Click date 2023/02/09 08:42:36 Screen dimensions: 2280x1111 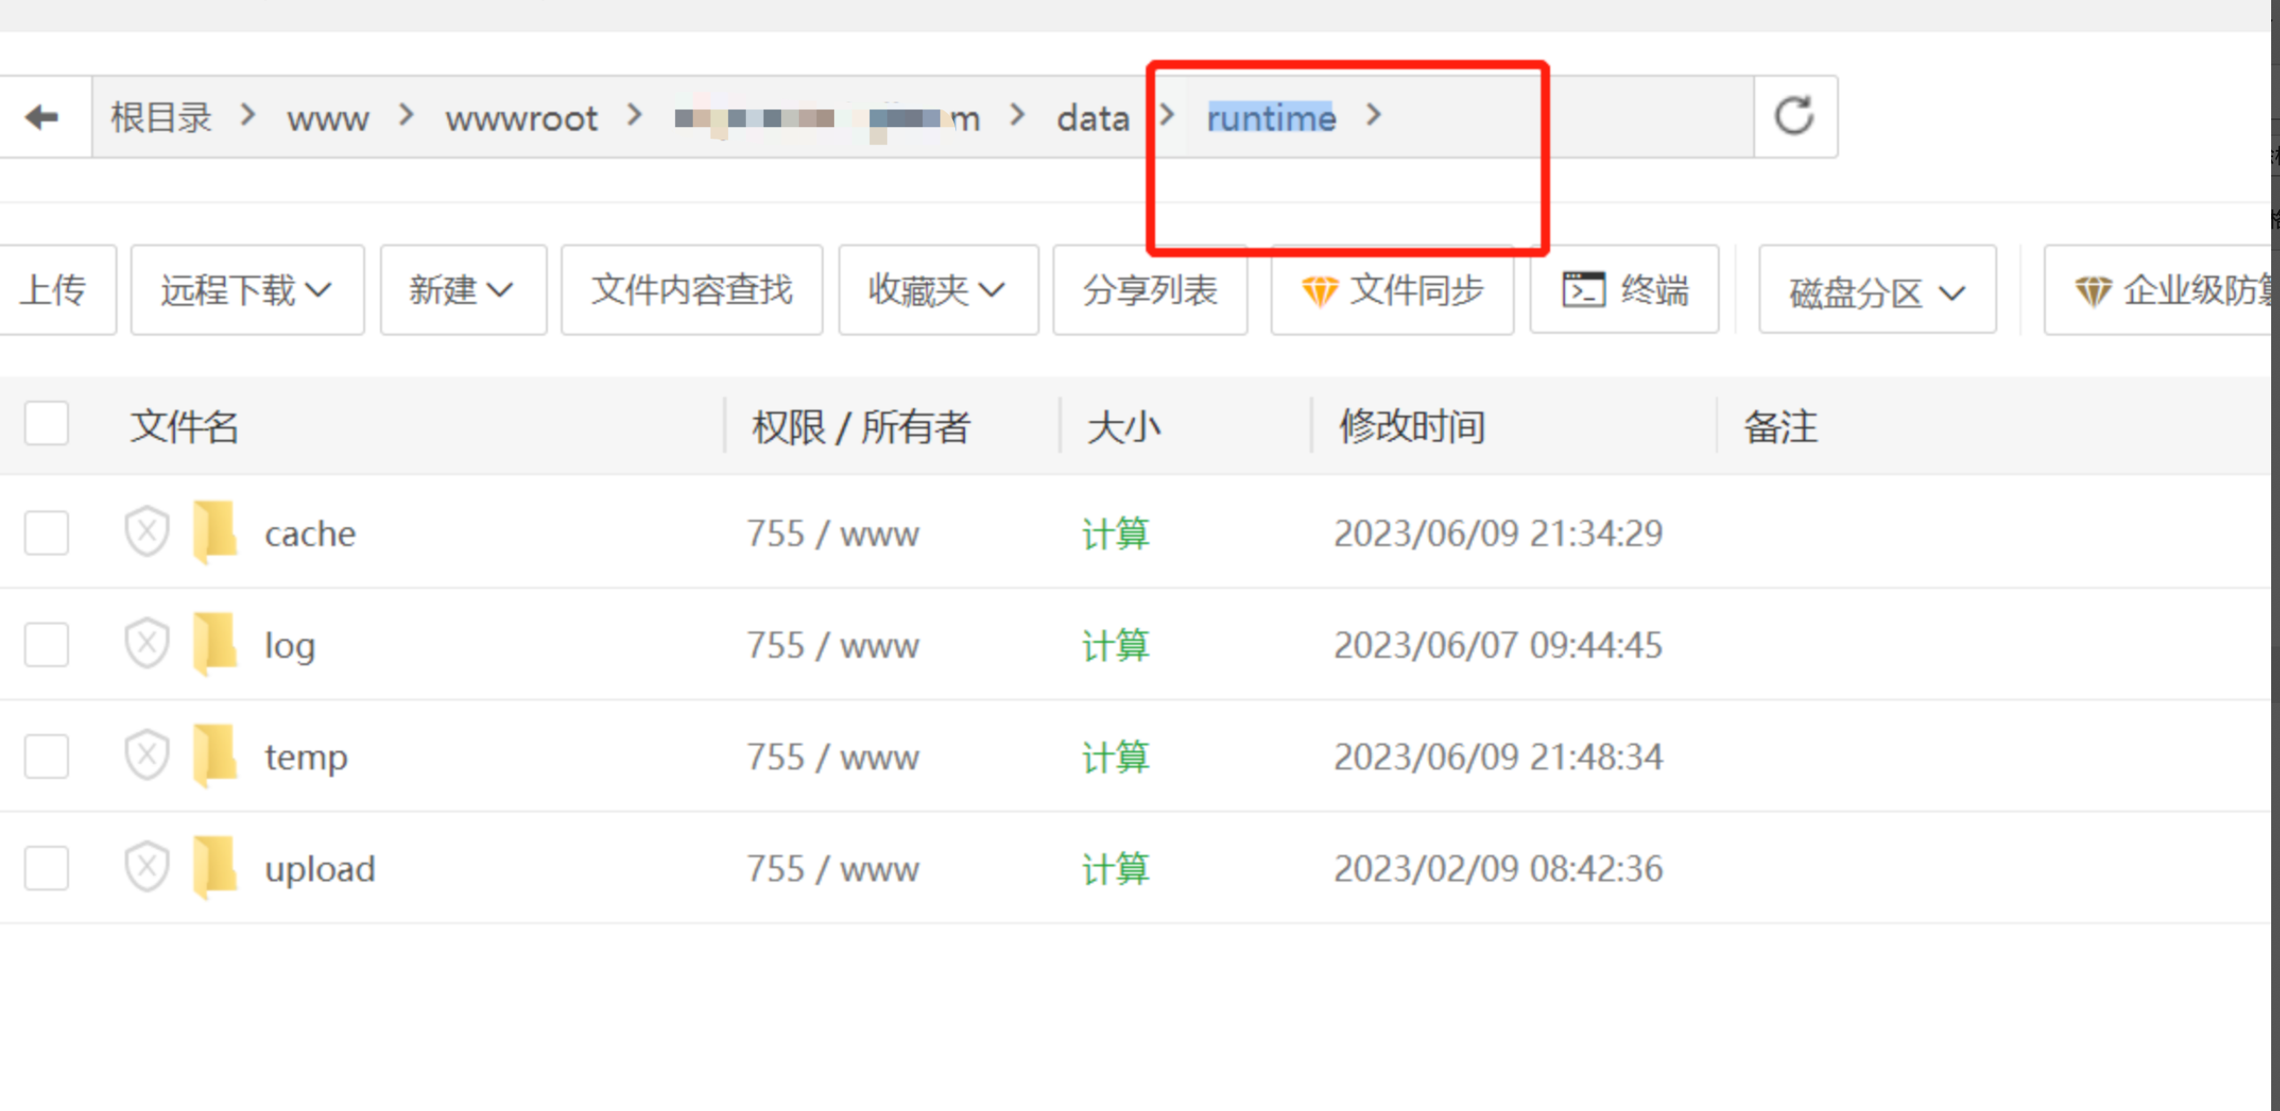[1498, 869]
